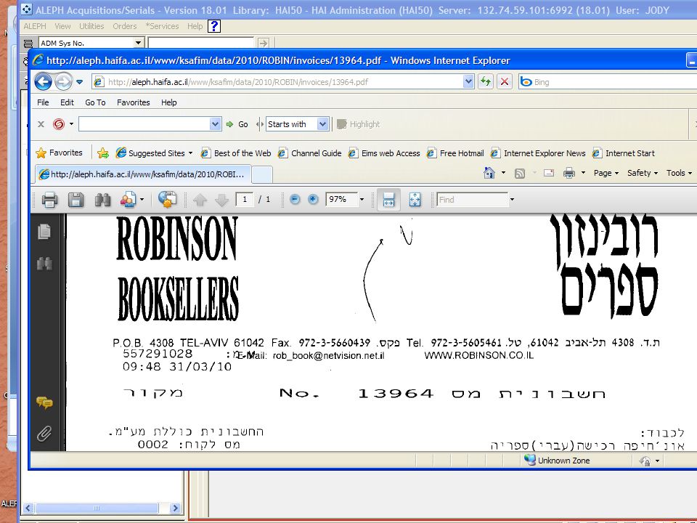Click the PDF collaborate people icon

128,200
